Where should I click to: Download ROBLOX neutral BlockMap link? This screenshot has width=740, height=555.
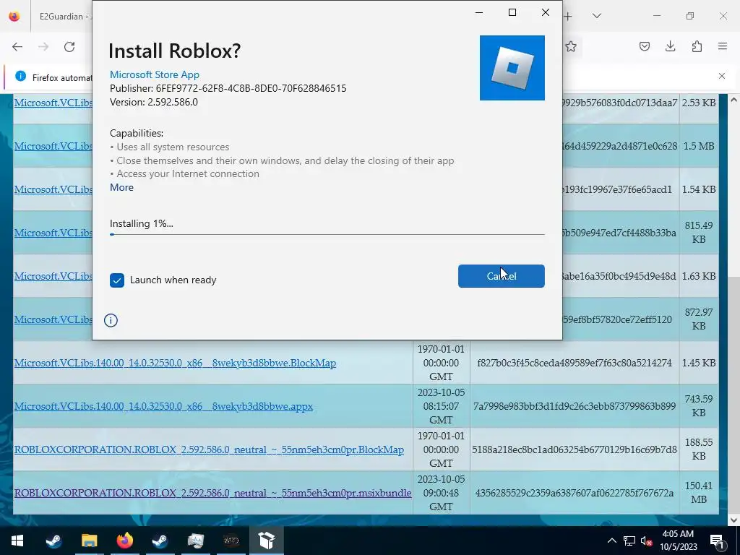click(209, 449)
